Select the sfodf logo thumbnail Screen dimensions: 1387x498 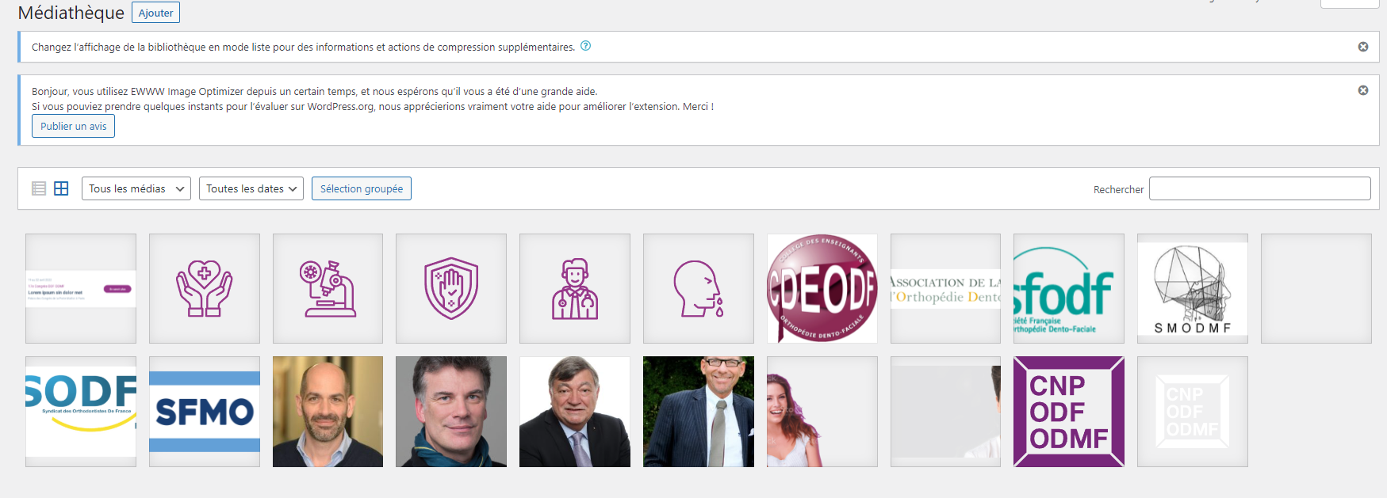pos(1068,288)
